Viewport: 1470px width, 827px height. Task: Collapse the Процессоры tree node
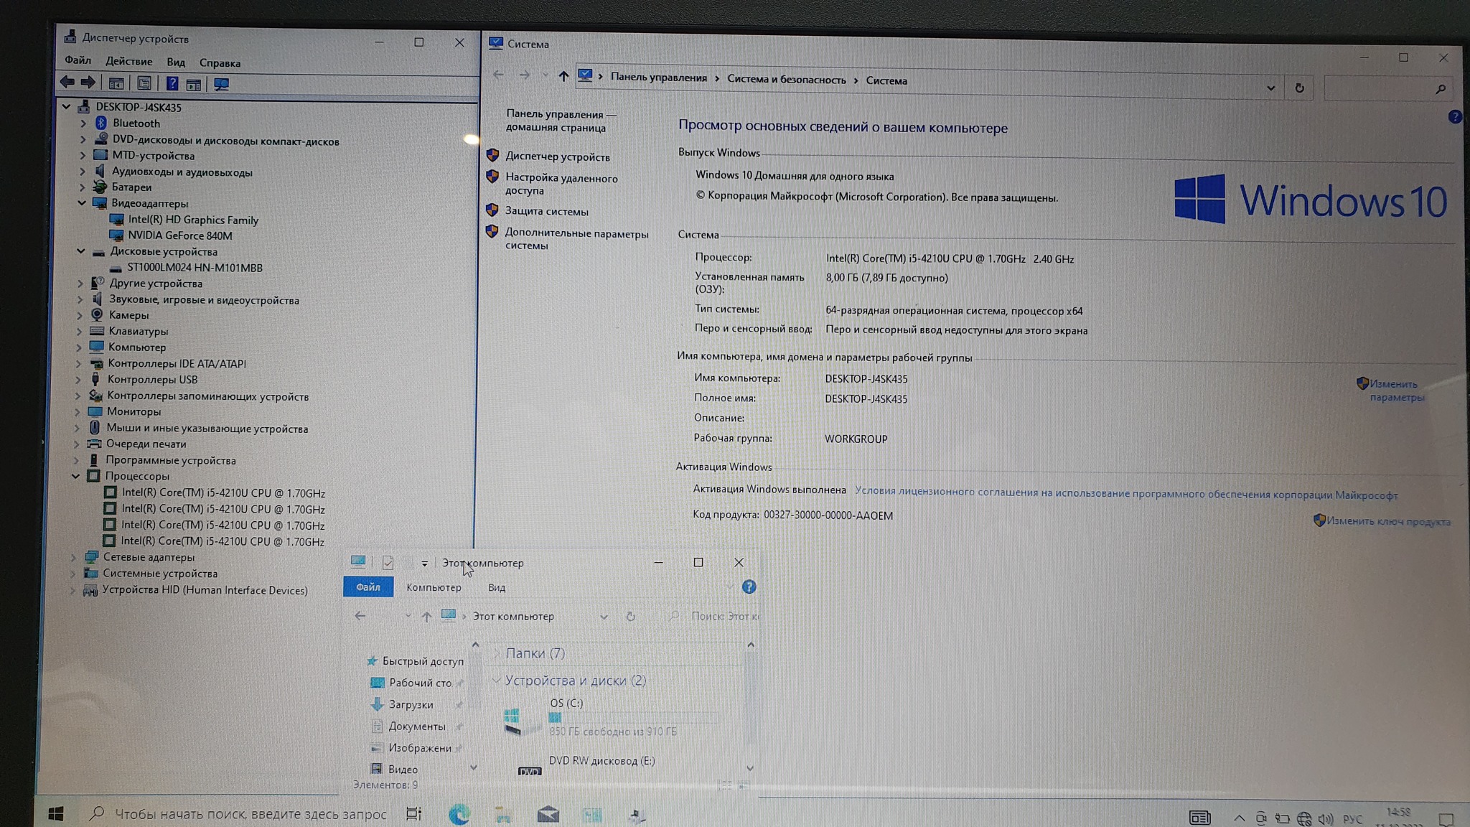click(x=76, y=476)
